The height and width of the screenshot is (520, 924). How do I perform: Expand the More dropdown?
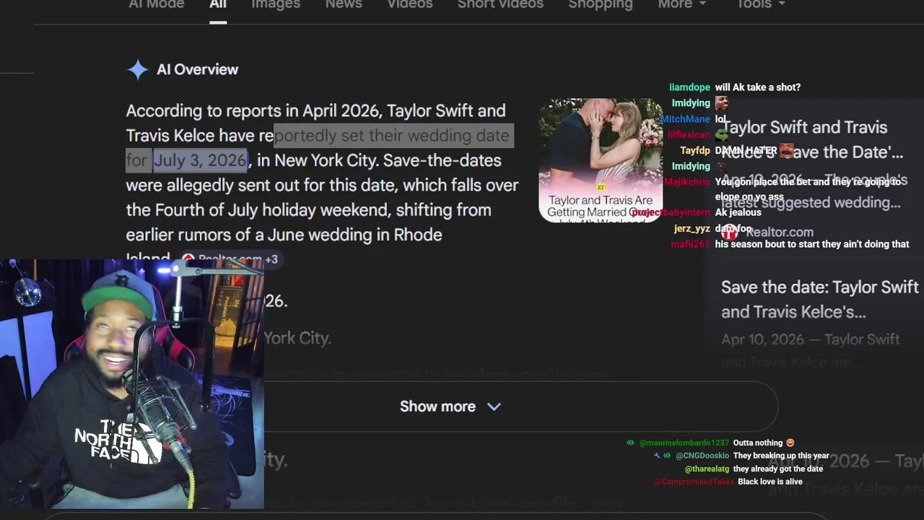pos(681,4)
